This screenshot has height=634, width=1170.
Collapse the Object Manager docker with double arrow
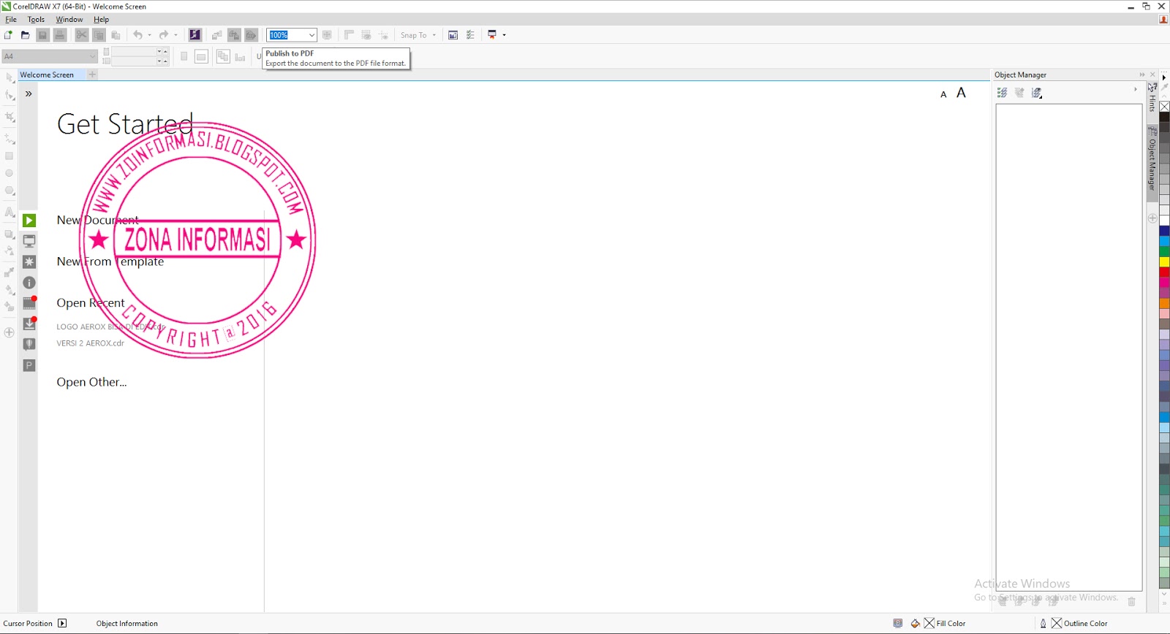coord(1142,75)
